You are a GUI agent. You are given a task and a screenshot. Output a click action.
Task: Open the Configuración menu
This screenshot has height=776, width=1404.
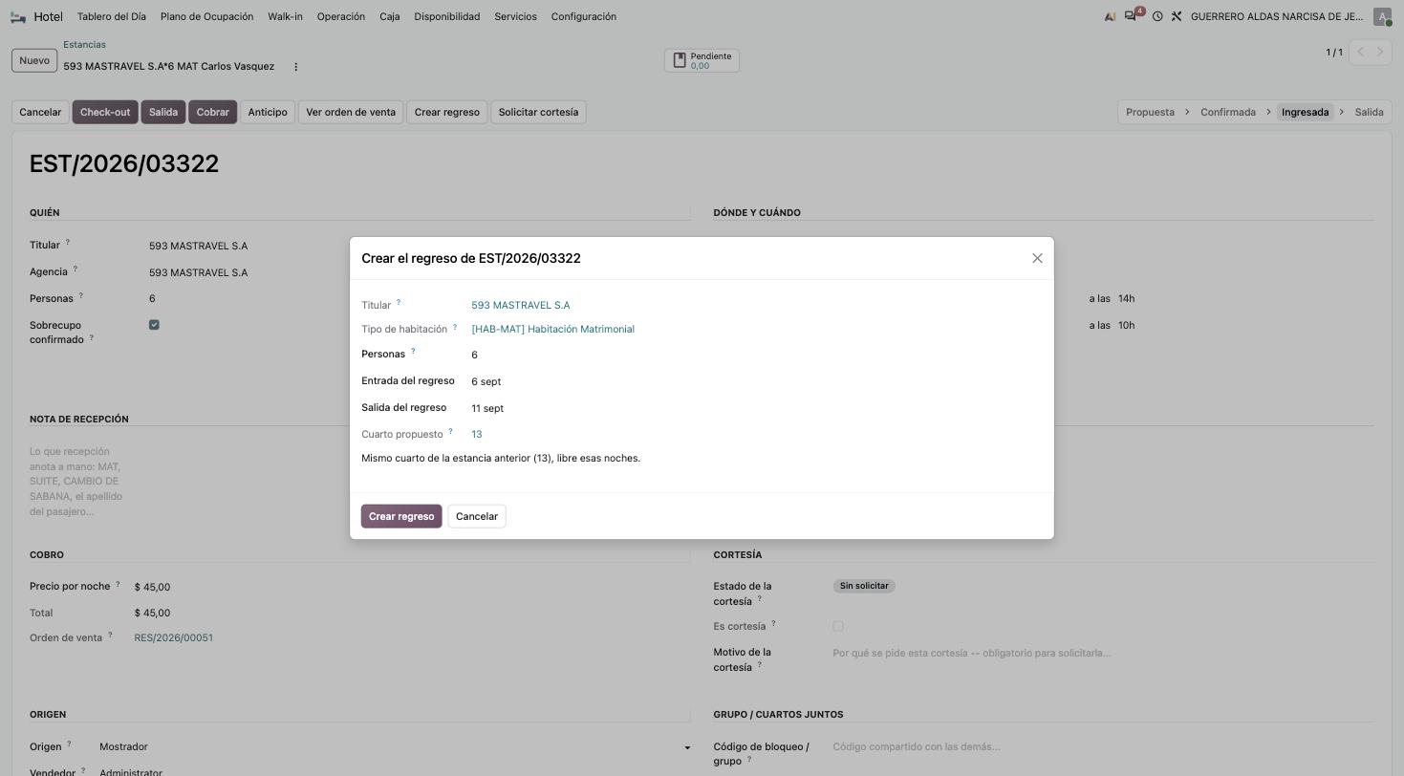tap(584, 16)
